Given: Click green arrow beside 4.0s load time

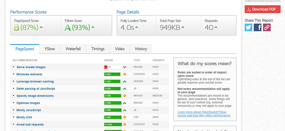Looking at the screenshot, I should tap(136, 27).
